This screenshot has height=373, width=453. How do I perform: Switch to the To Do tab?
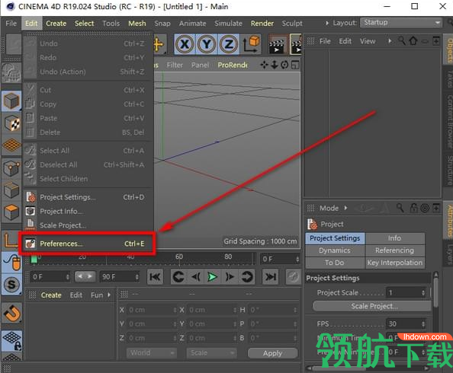click(335, 263)
